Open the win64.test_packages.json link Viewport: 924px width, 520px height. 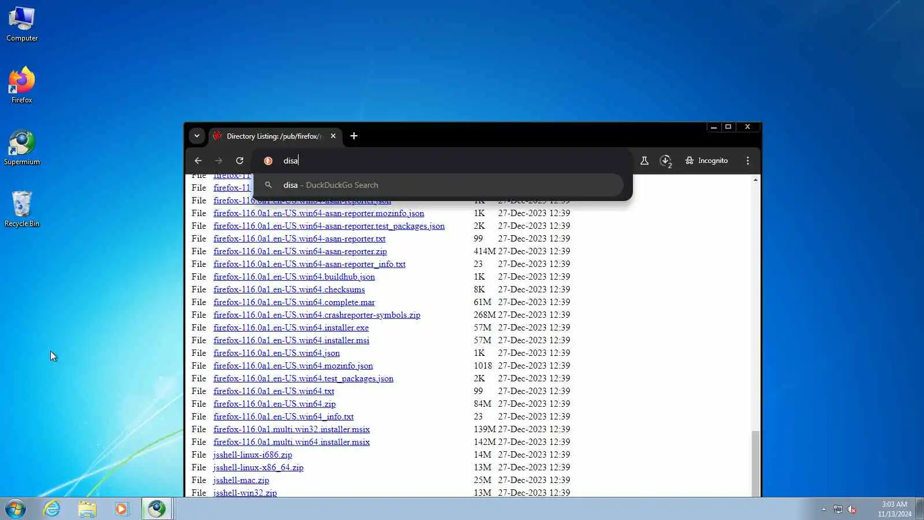pos(303,378)
